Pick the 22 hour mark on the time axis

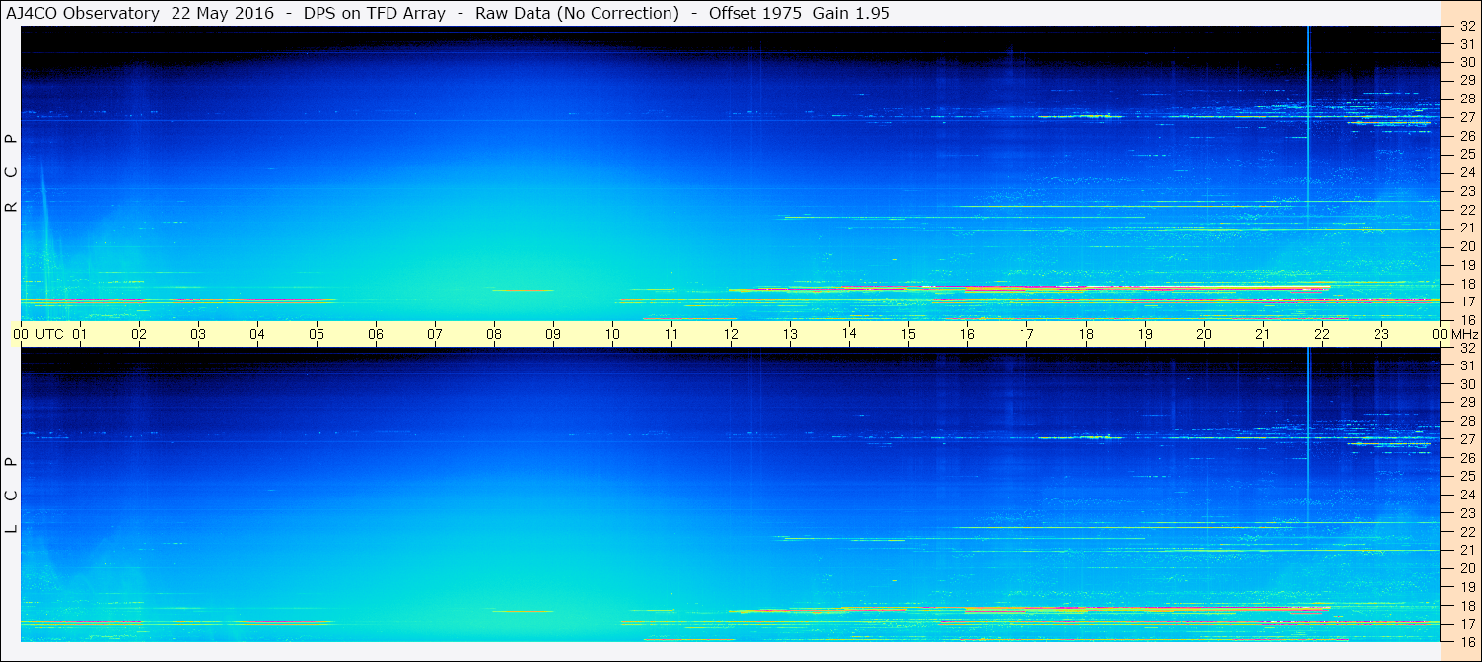coord(1322,334)
